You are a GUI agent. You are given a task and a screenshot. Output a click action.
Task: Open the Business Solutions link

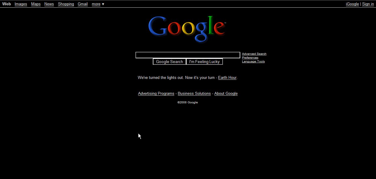pos(194,94)
